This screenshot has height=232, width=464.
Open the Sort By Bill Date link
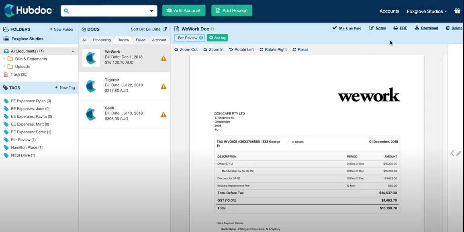pos(153,29)
